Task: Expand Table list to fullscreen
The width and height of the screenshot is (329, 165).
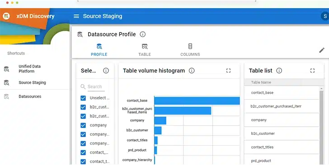Action: point(312,71)
